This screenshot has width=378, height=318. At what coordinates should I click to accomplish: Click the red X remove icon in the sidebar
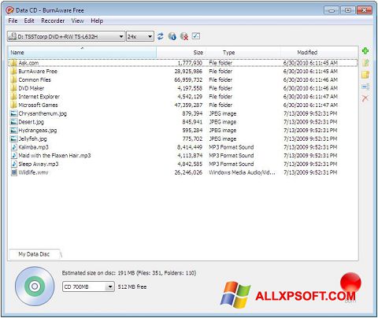pyautogui.click(x=365, y=98)
